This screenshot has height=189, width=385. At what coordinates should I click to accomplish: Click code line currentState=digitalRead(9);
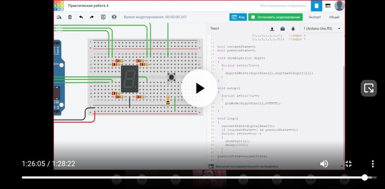(248, 126)
